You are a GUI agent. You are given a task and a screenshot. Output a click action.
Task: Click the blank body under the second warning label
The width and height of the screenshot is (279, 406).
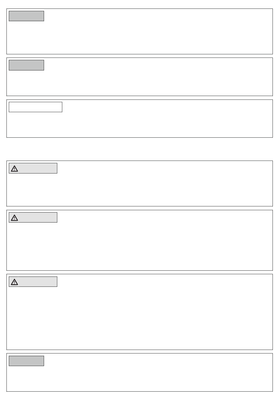click(x=139, y=246)
